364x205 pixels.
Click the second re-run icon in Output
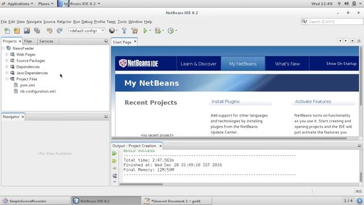(114, 161)
